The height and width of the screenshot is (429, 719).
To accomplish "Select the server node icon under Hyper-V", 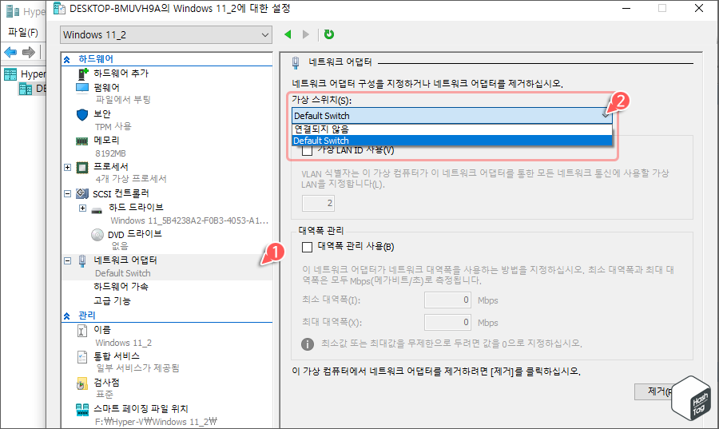I will (26, 89).
